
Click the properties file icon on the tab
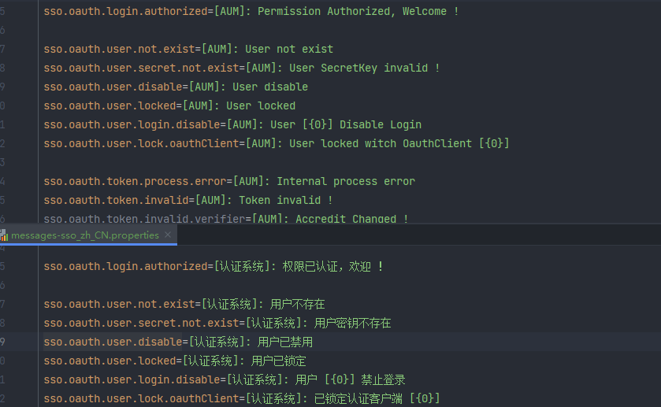(x=4, y=235)
